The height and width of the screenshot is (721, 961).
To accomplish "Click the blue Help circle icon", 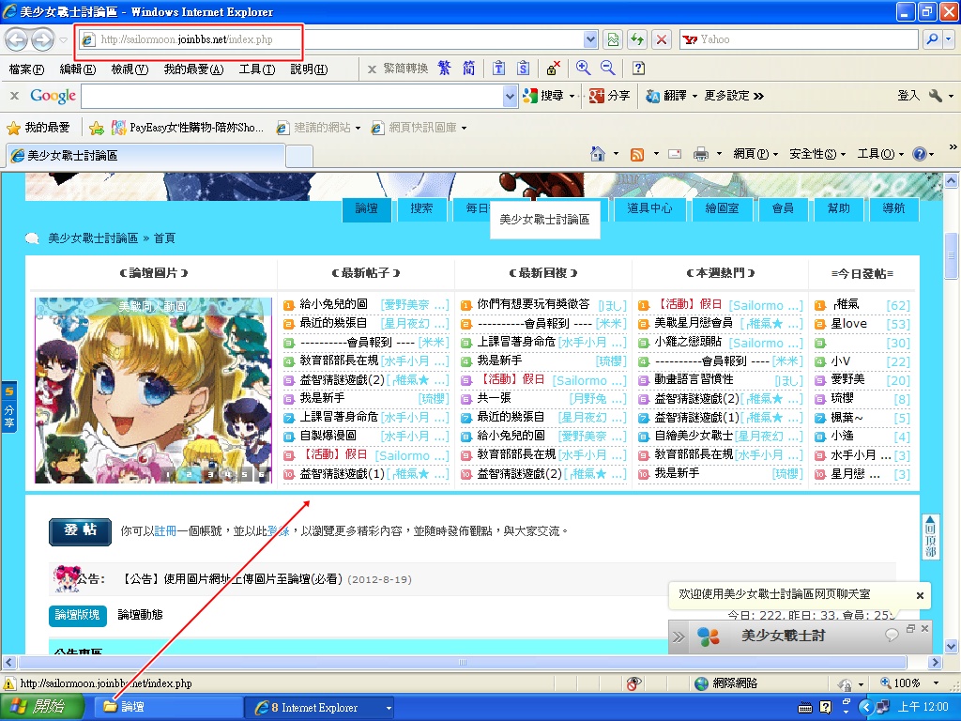I will tap(920, 154).
